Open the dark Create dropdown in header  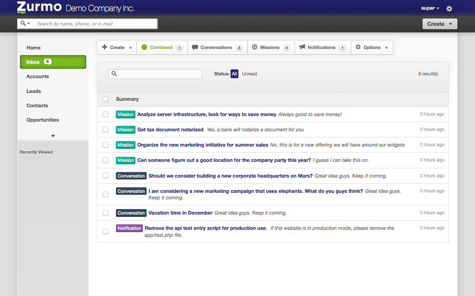[439, 24]
